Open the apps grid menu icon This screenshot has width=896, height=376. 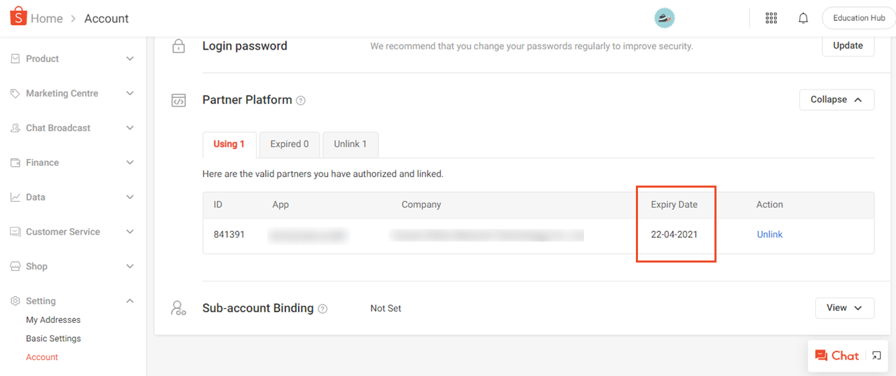pos(771,18)
